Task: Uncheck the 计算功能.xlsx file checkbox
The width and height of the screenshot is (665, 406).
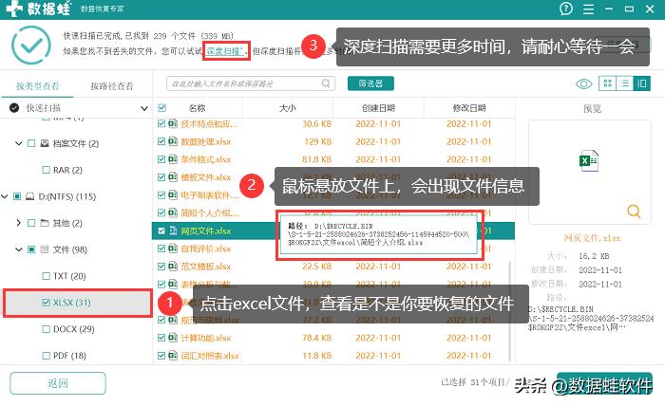Action: click(x=161, y=338)
